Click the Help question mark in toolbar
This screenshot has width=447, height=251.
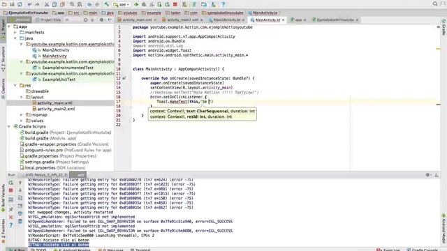point(223,4)
